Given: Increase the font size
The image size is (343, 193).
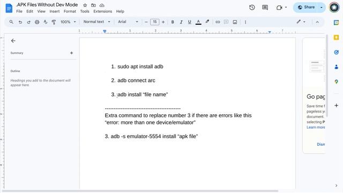Looking at the screenshot, I should [163, 22].
